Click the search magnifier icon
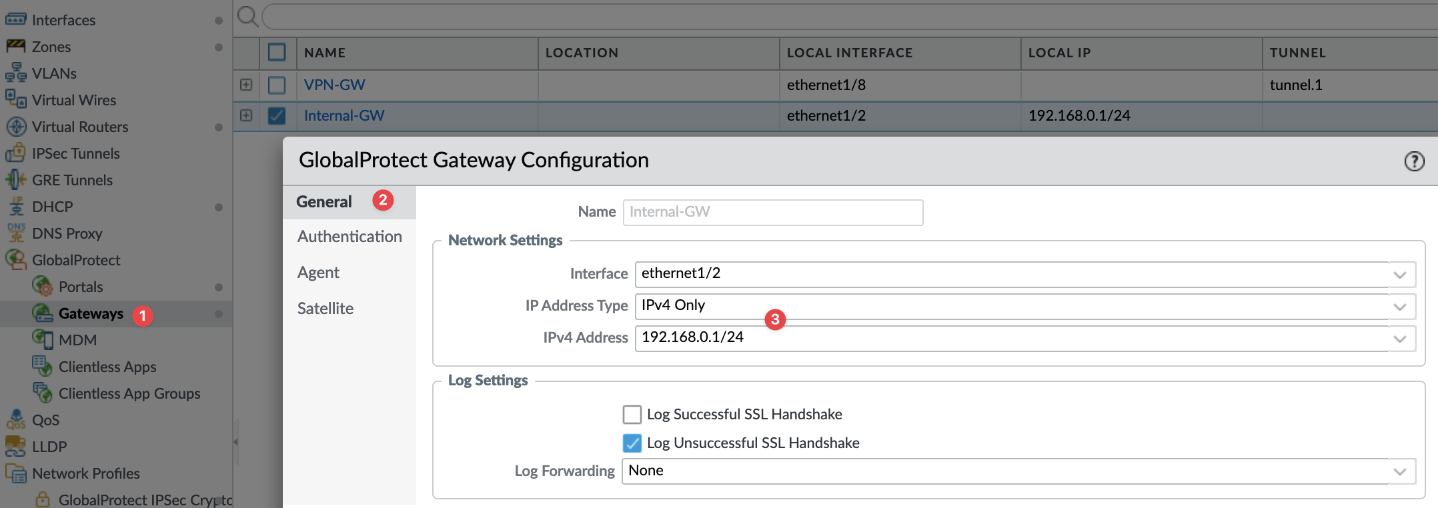This screenshot has width=1438, height=508. tap(247, 16)
